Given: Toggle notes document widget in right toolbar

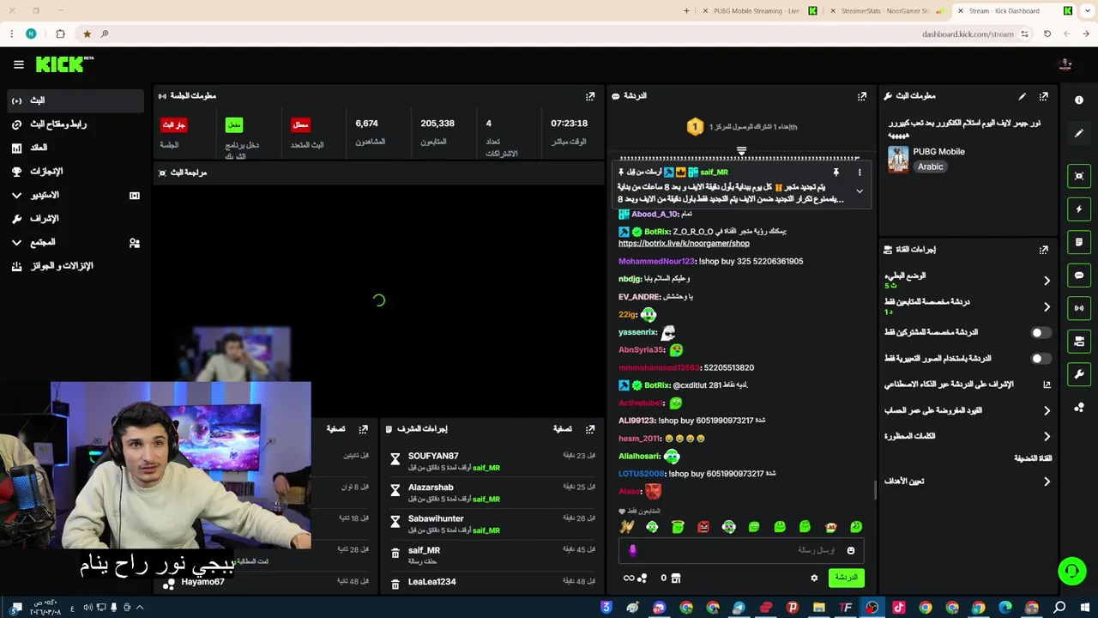Looking at the screenshot, I should (x=1079, y=242).
